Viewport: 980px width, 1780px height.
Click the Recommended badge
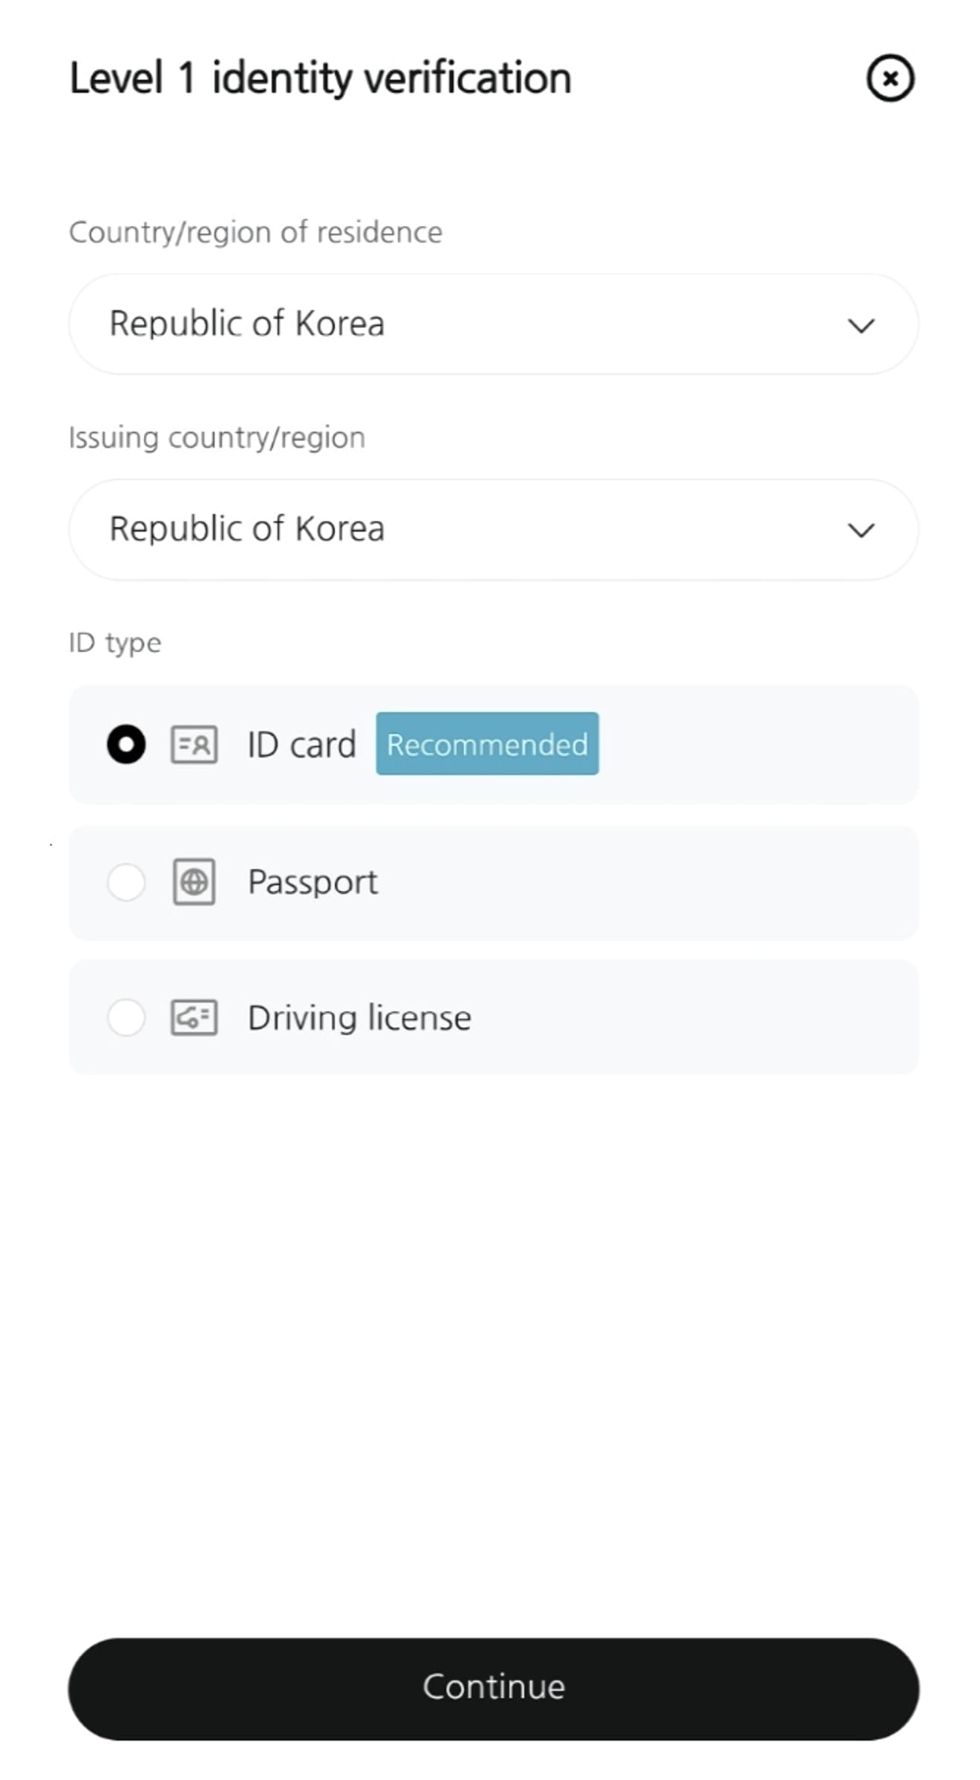(487, 744)
